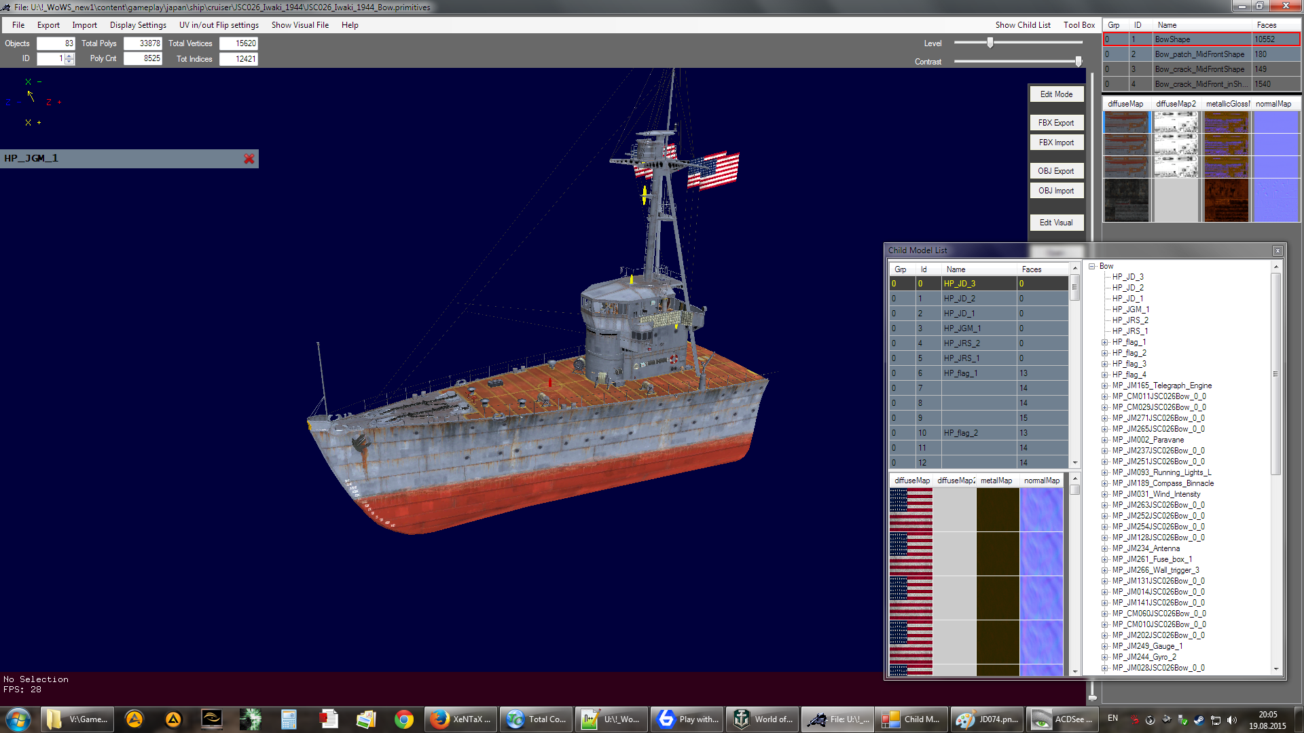The width and height of the screenshot is (1304, 733).
Task: Click the volume speaker tray icon
Action: pos(1232,719)
